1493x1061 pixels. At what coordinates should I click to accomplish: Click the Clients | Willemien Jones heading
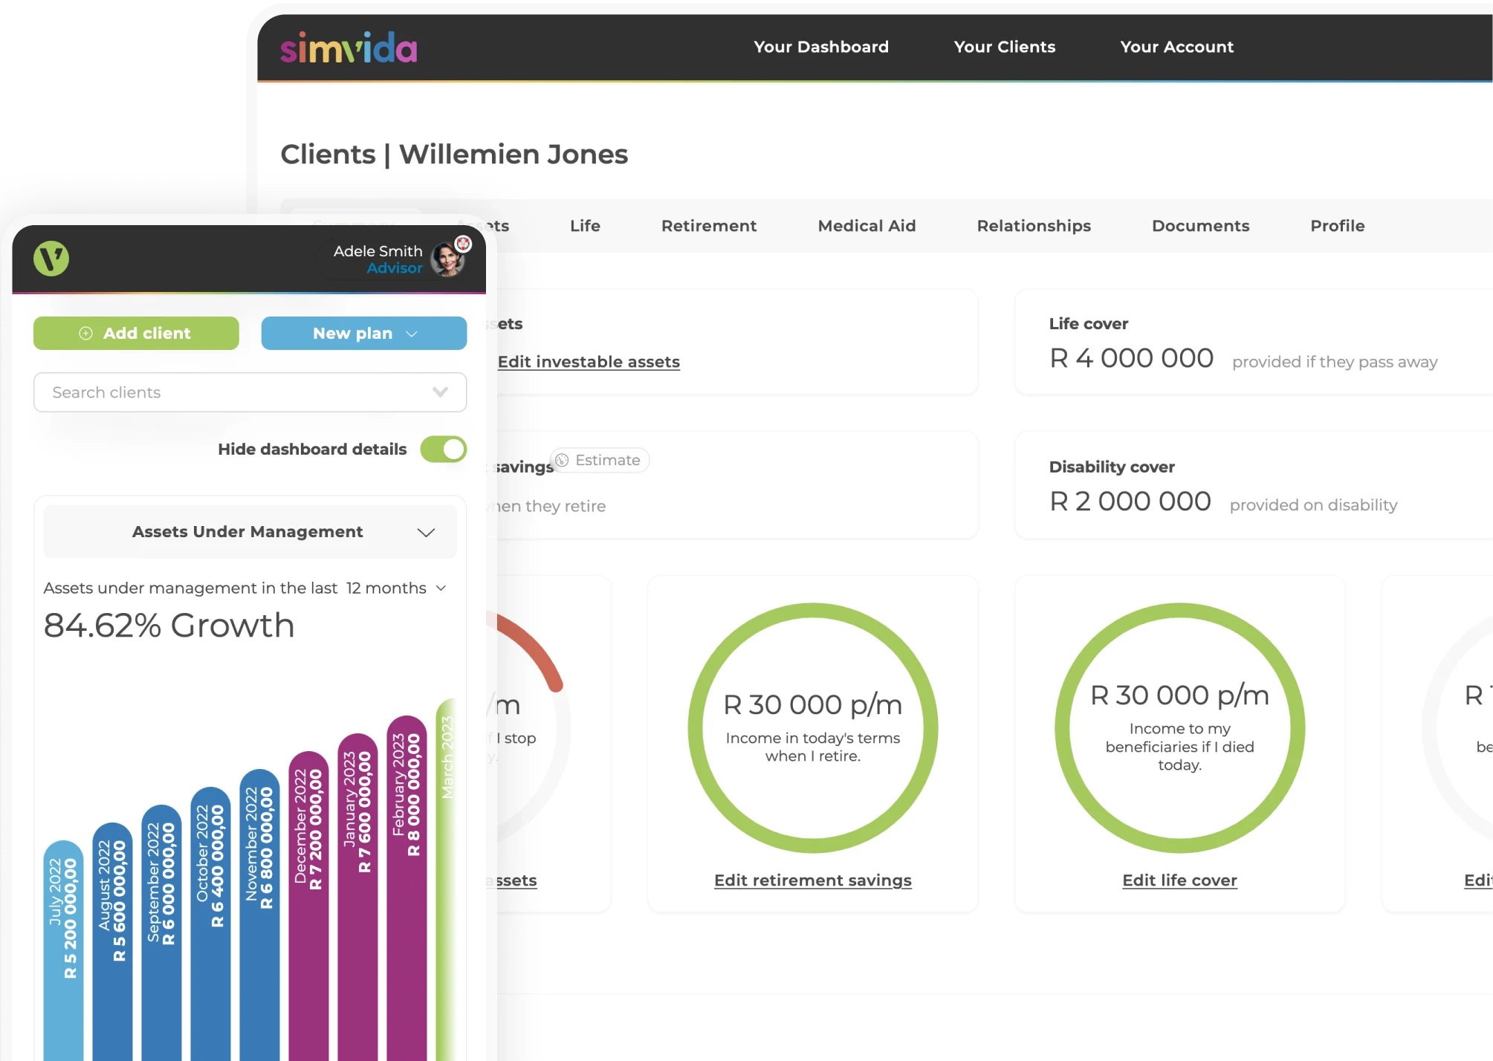454,155
